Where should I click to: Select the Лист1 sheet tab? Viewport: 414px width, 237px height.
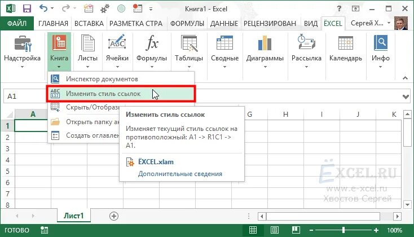(74, 216)
